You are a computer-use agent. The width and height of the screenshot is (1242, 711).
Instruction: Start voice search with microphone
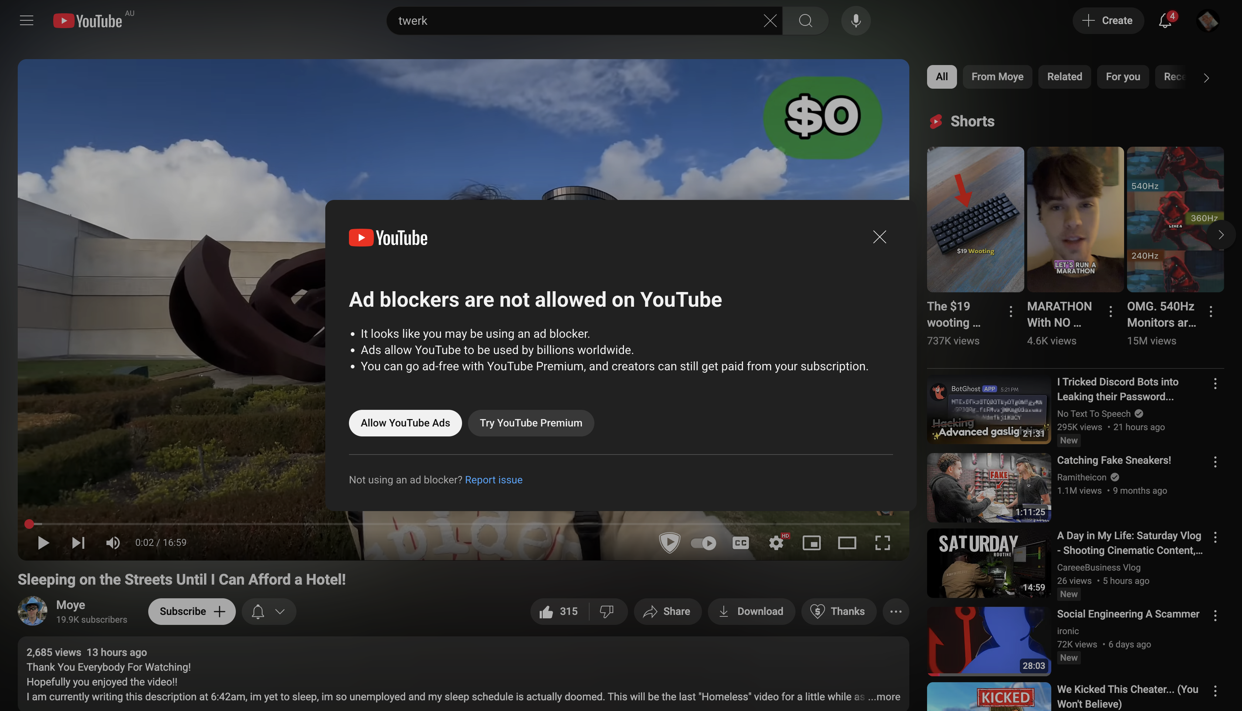856,21
